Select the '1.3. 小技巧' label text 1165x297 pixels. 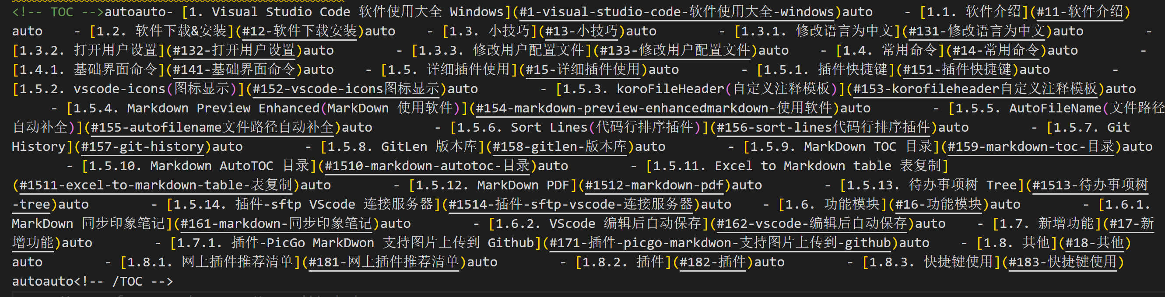click(x=490, y=31)
